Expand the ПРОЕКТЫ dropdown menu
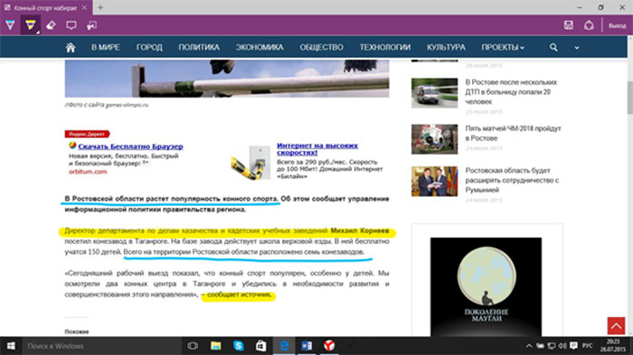The width and height of the screenshot is (633, 355). pos(503,47)
